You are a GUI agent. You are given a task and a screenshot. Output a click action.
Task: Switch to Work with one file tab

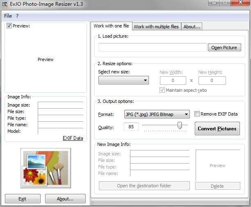pyautogui.click(x=112, y=26)
